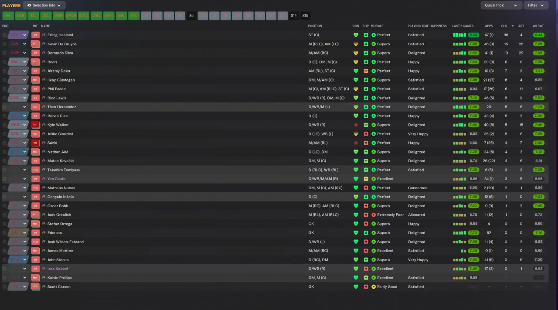Click Nathan Aké's green sharpness icon
The width and height of the screenshot is (558, 310).
pos(366,152)
